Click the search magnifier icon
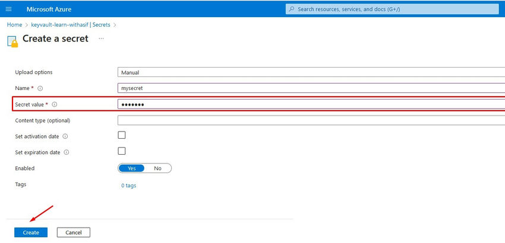The image size is (505, 243). 292,9
